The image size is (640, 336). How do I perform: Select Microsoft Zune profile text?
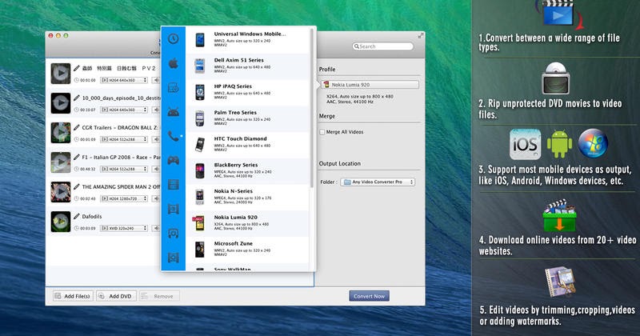tap(234, 243)
